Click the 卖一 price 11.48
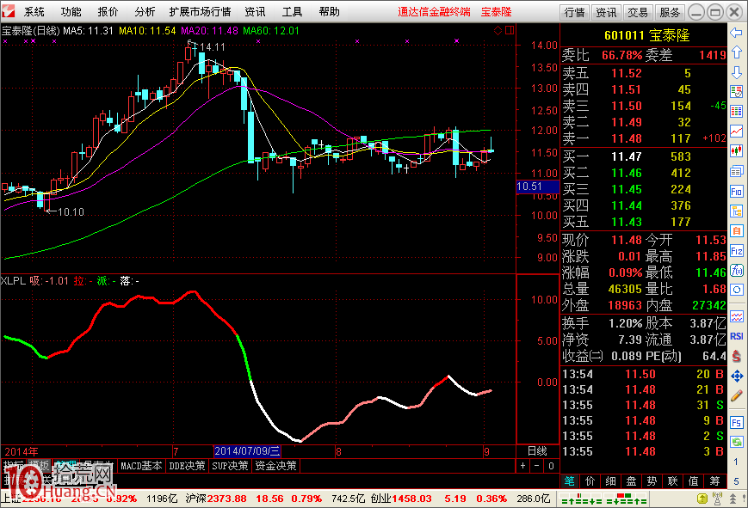Screen dimensions: 748x508 tap(627, 138)
